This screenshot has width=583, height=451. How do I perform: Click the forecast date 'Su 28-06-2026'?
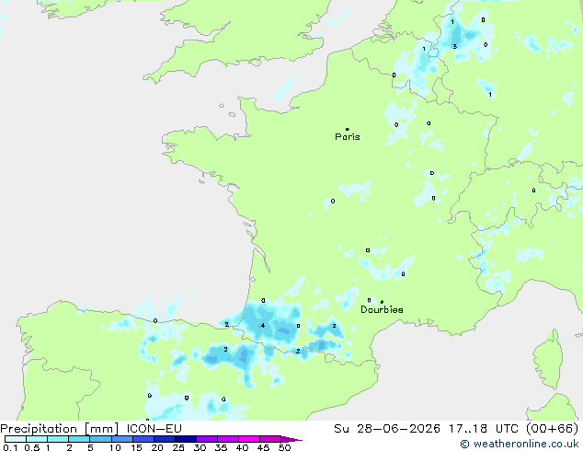(387, 429)
